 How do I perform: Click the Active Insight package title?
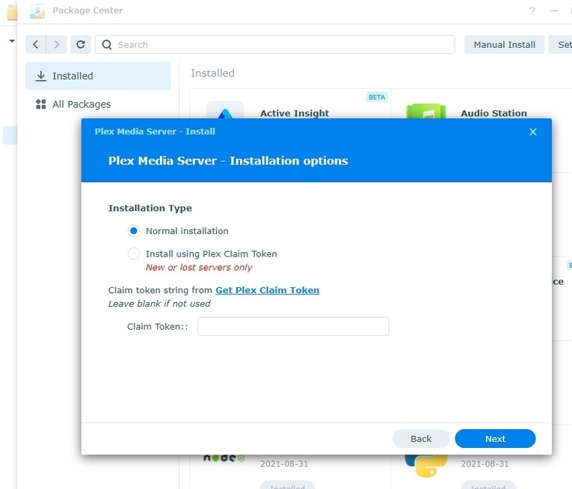pyautogui.click(x=295, y=113)
